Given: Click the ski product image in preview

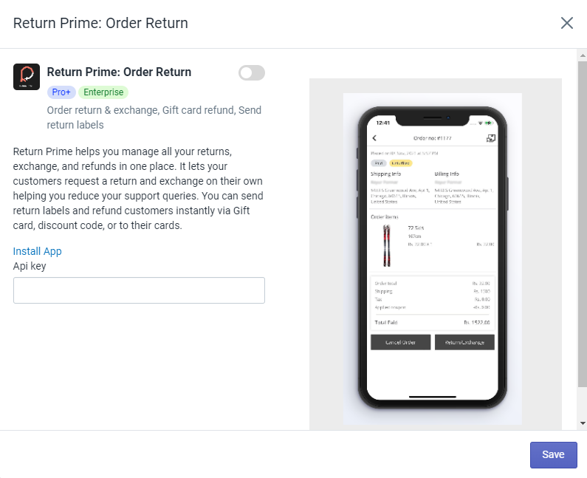Looking at the screenshot, I should [x=387, y=245].
